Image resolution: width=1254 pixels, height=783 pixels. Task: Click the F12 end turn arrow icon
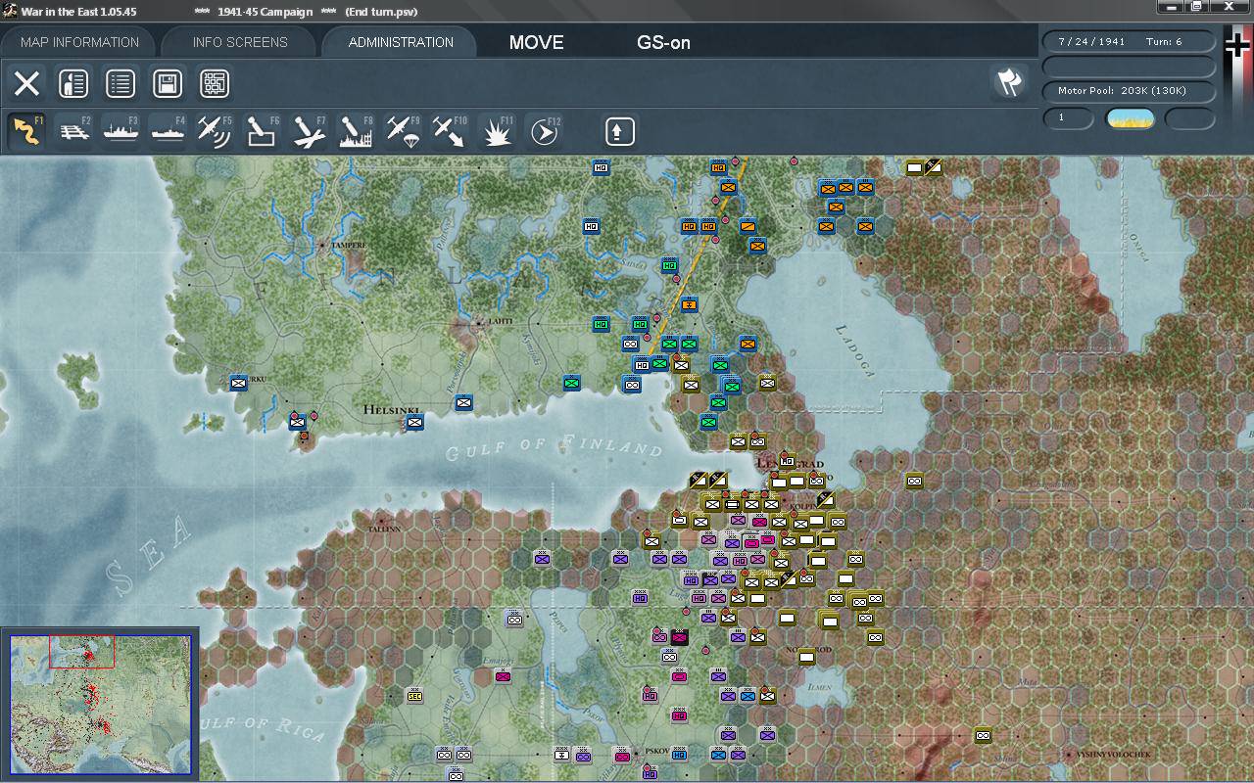tap(545, 131)
